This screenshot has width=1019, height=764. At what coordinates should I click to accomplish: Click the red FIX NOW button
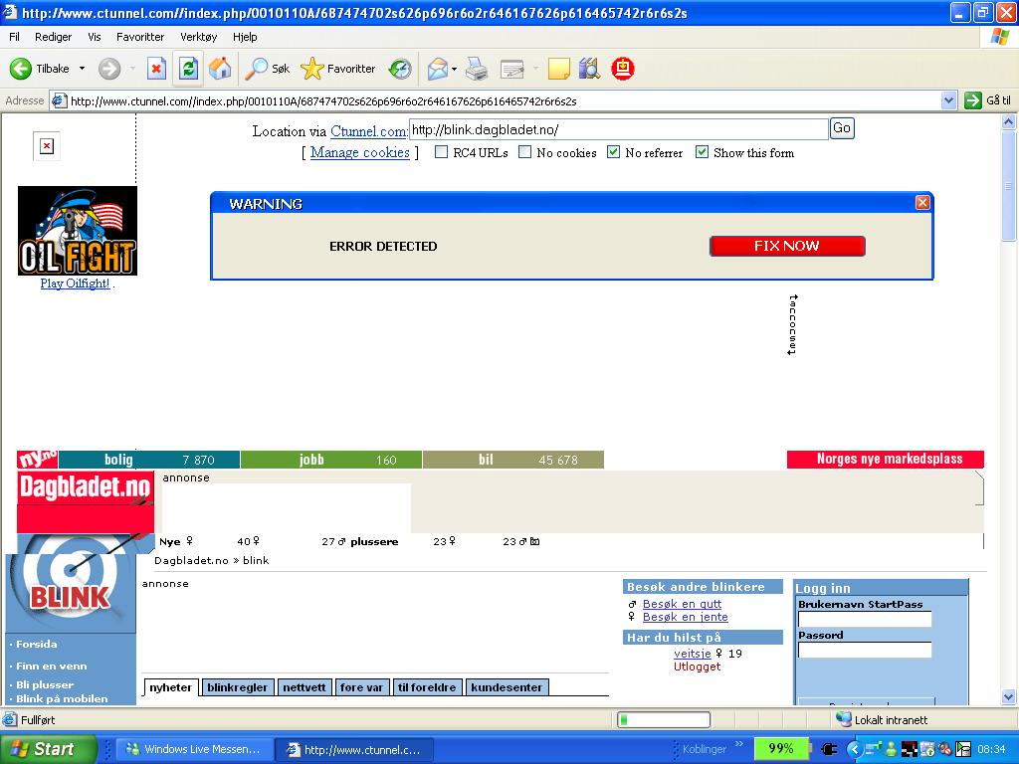(x=787, y=247)
